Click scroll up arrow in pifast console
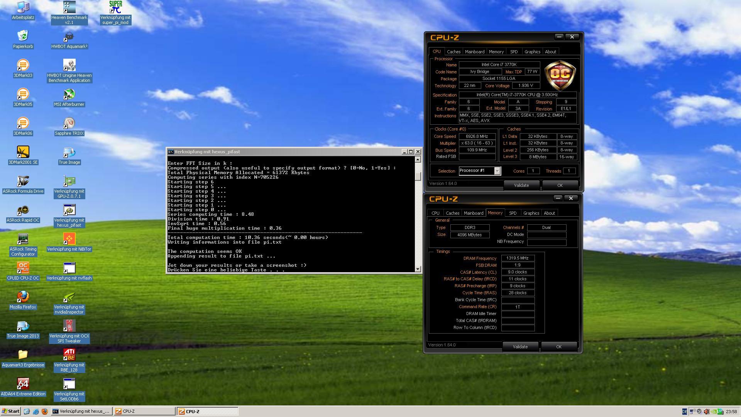Viewport: 741px width, 417px height. point(418,159)
